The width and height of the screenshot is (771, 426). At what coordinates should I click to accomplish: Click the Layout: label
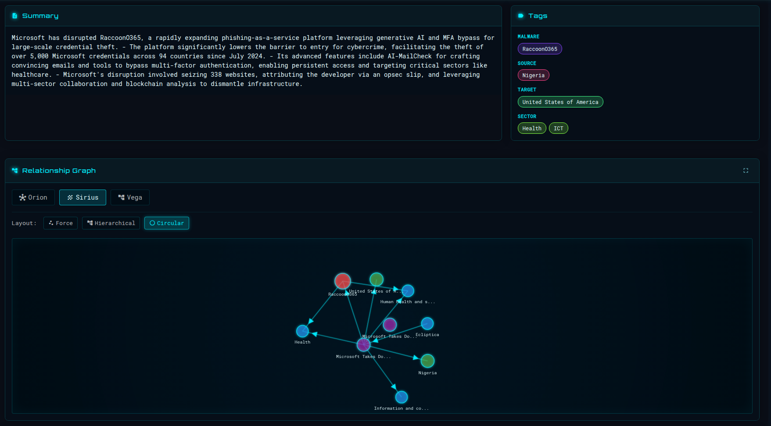[24, 223]
